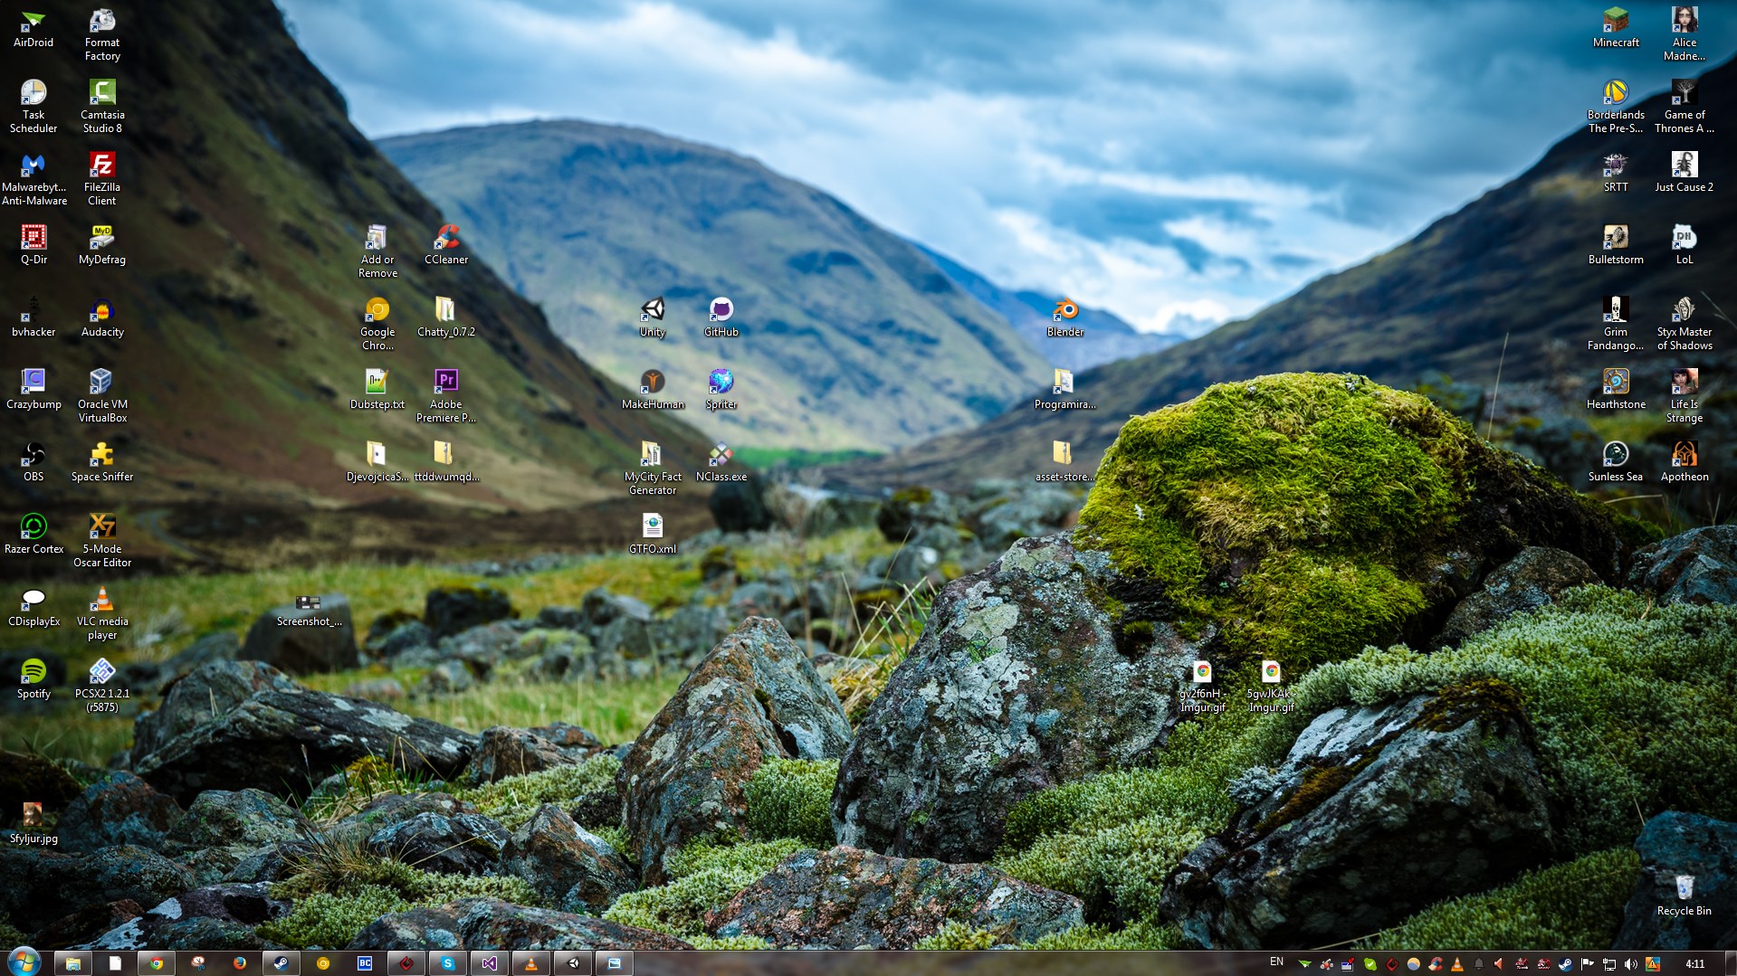
Task: Open the Oracle VM VirtualBox shortcut
Action: pos(102,396)
